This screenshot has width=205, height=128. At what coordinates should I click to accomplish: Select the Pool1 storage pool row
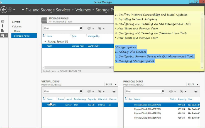(x=78, y=46)
